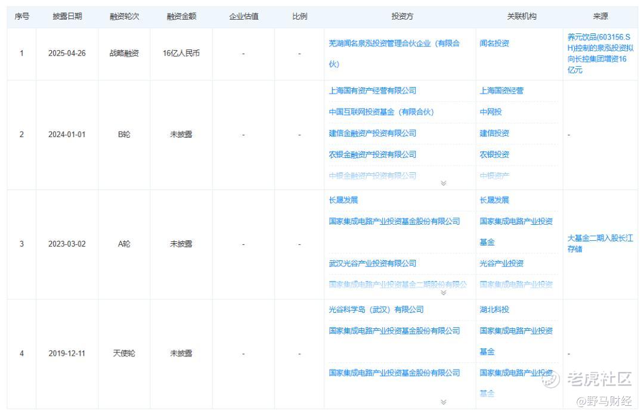The image size is (644, 416).
Task: Select 建信金融资产投资有限公司 link
Action: (372, 133)
